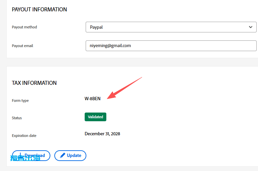Click the Status label
Image resolution: width=258 pixels, height=171 pixels.
pyautogui.click(x=17, y=118)
